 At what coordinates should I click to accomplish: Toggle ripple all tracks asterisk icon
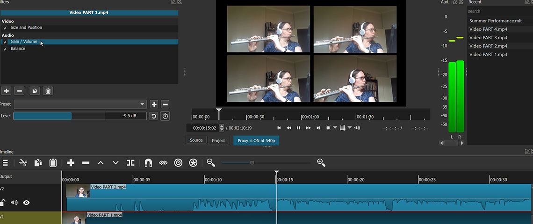[193, 163]
